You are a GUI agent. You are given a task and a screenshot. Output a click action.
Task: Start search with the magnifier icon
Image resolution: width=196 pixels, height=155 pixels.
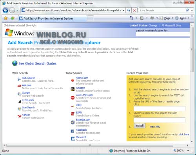[x=187, y=10]
